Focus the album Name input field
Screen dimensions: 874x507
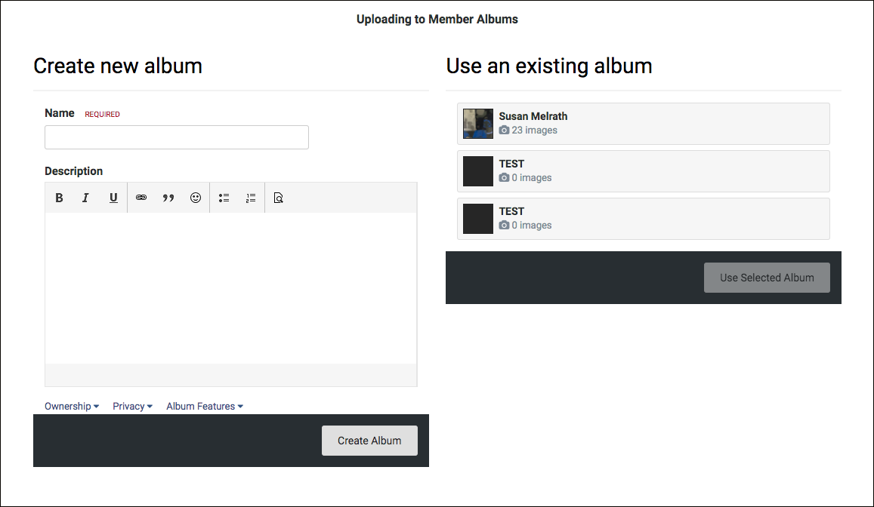[177, 137]
